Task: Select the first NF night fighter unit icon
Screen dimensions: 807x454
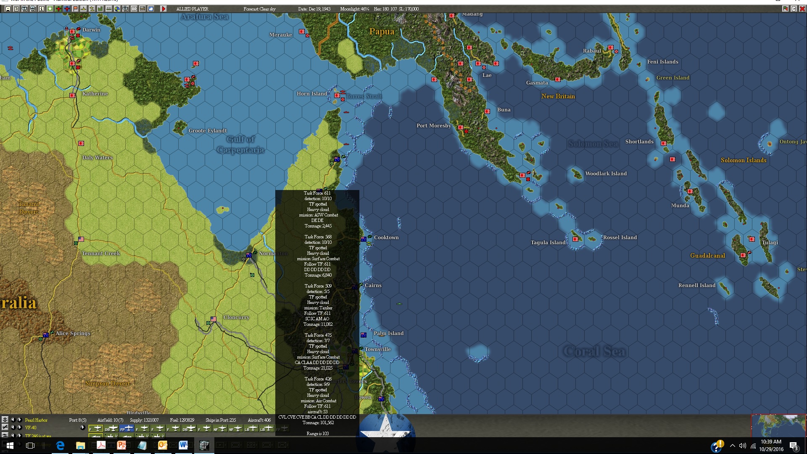Action: pyautogui.click(x=220, y=428)
